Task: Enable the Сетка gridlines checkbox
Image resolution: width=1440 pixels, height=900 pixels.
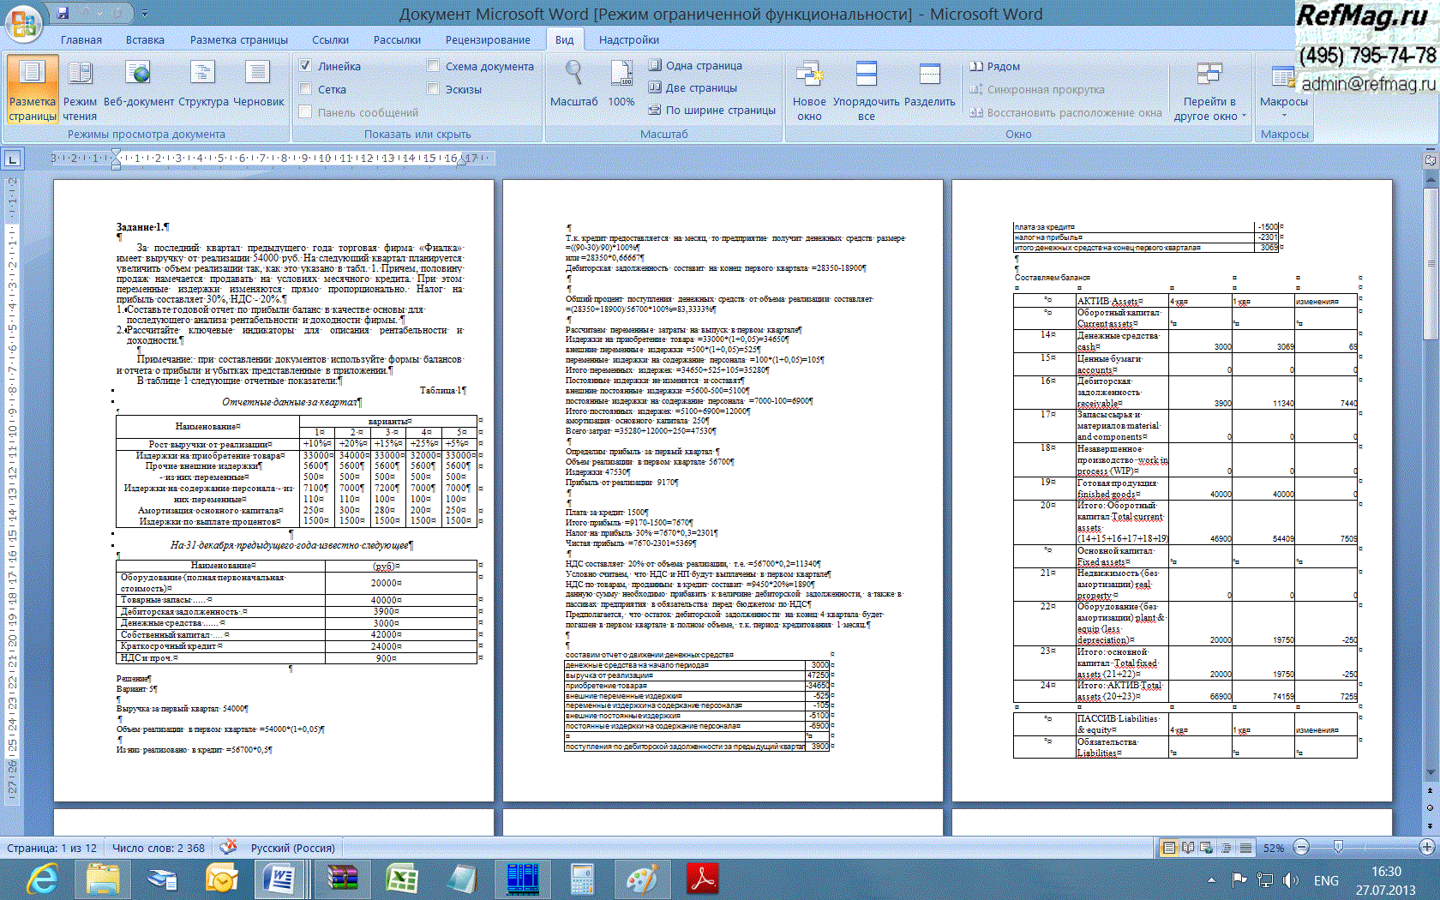Action: coord(305,89)
